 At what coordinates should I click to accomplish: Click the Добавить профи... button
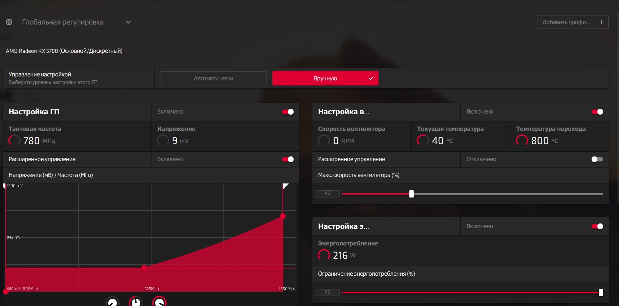[572, 22]
